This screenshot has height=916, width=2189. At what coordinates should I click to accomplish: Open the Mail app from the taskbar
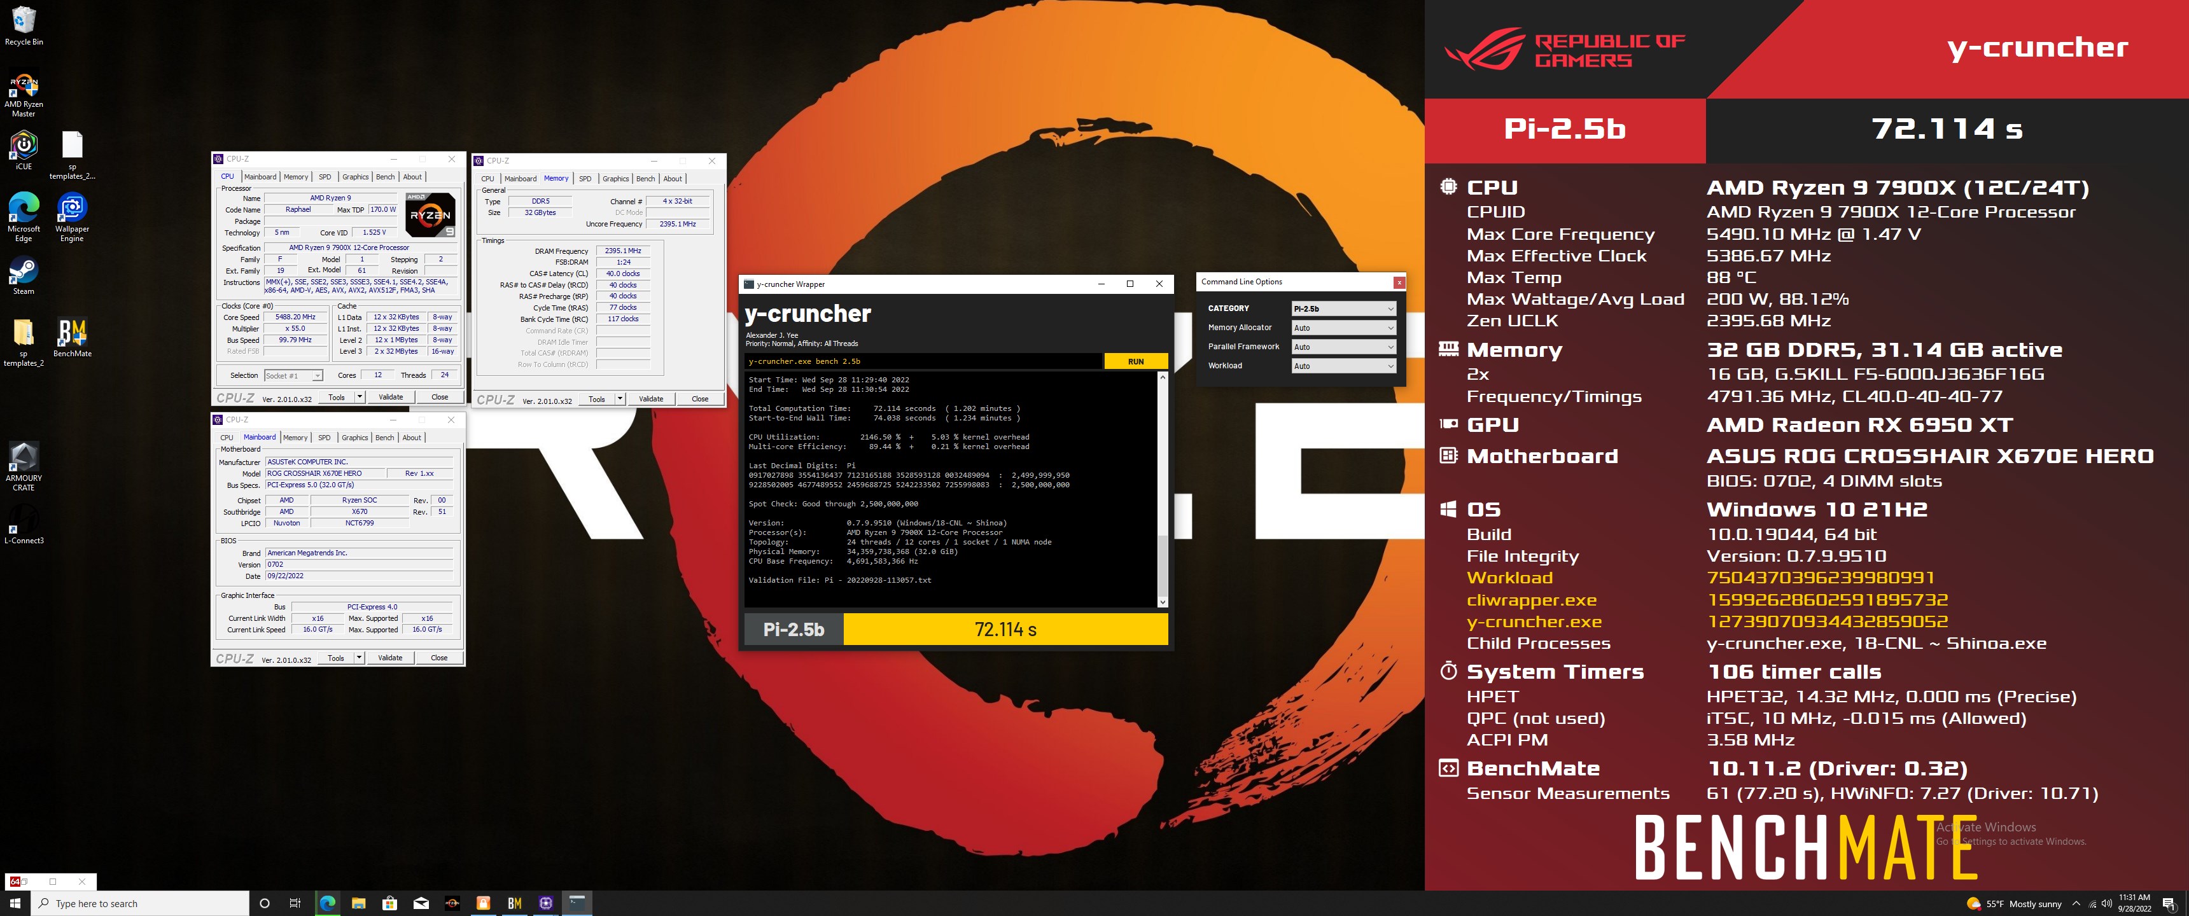421,903
